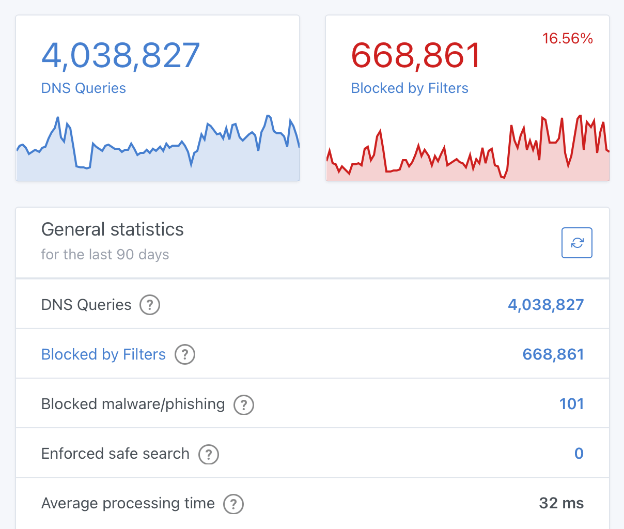624x529 pixels.
Task: Select the 4,038,827 DNS Queries total
Action: click(545, 305)
